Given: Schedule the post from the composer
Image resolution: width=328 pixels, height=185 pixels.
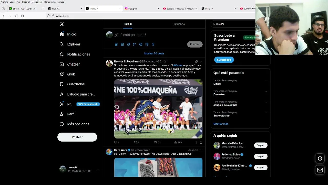Looking at the screenshot, I should coord(147,44).
